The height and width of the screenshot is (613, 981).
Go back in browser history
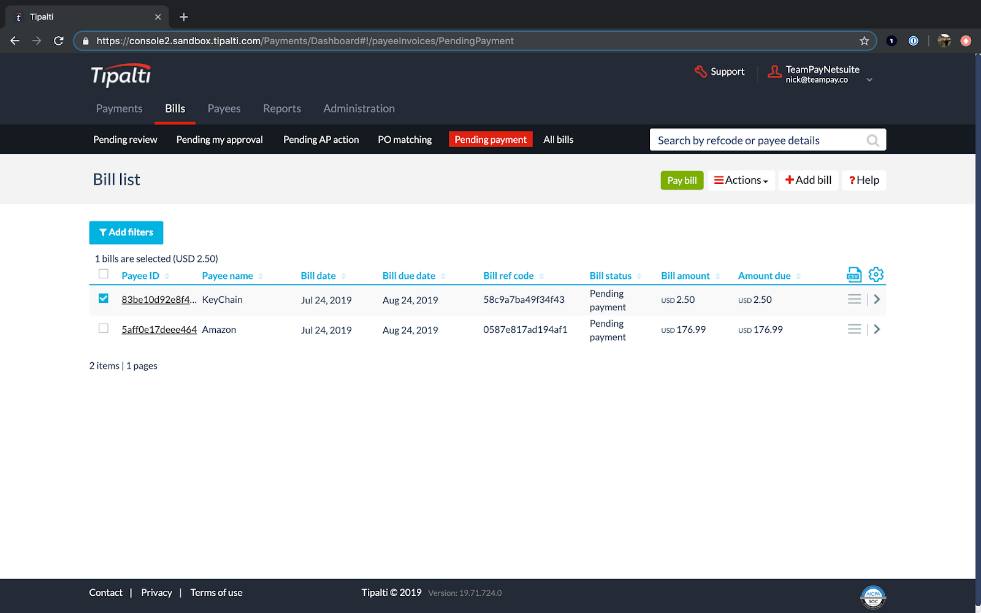coord(15,41)
